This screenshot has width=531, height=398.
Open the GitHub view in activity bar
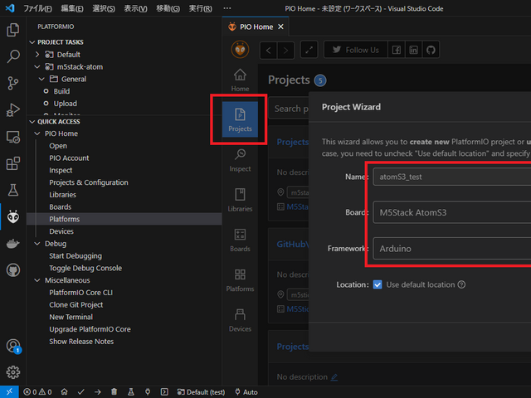[x=13, y=270]
